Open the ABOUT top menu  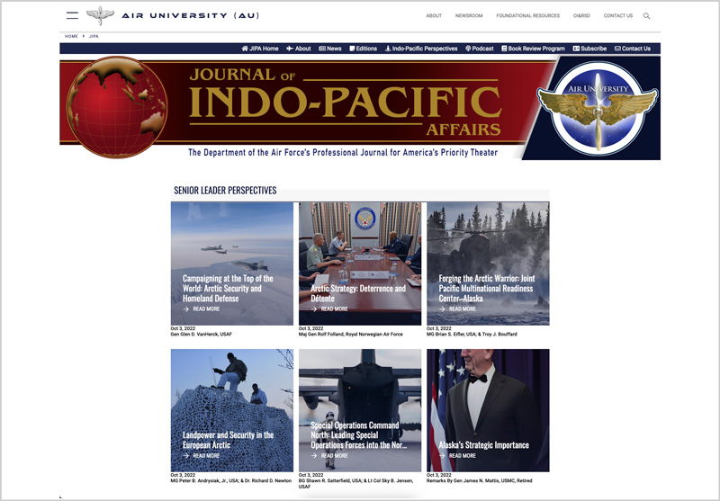coord(434,15)
